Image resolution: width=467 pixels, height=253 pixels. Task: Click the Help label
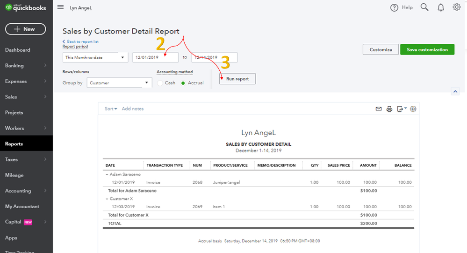(x=407, y=7)
